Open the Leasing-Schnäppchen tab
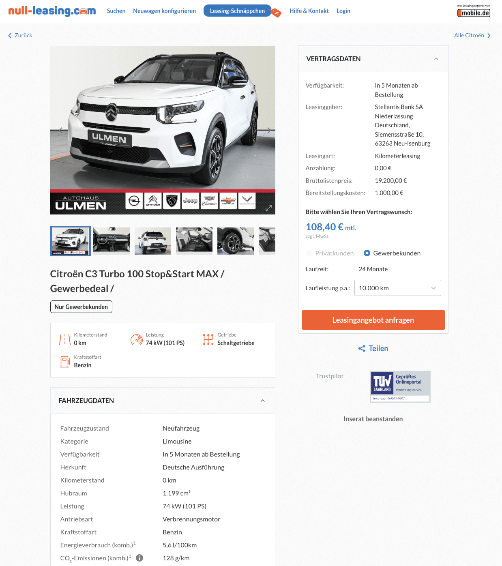 237,11
